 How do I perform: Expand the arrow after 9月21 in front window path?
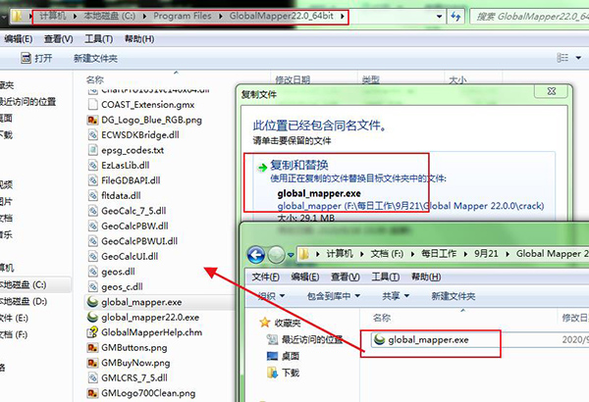(x=508, y=254)
